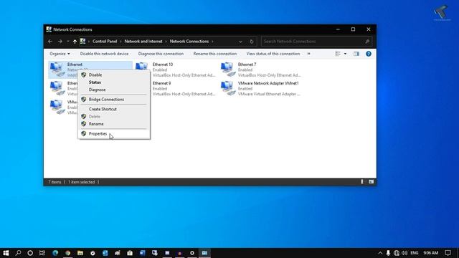Click Network and Internet in the breadcrumb
Screen dimensions: 459x258
click(x=143, y=42)
